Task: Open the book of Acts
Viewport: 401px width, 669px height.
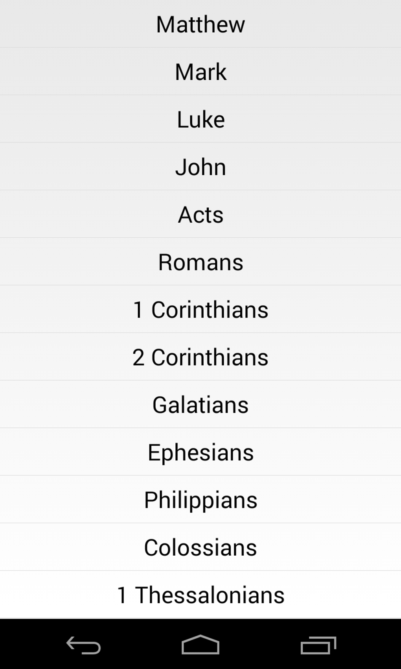Action: [200, 215]
